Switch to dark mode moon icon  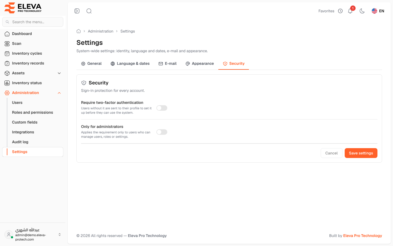pos(362,11)
